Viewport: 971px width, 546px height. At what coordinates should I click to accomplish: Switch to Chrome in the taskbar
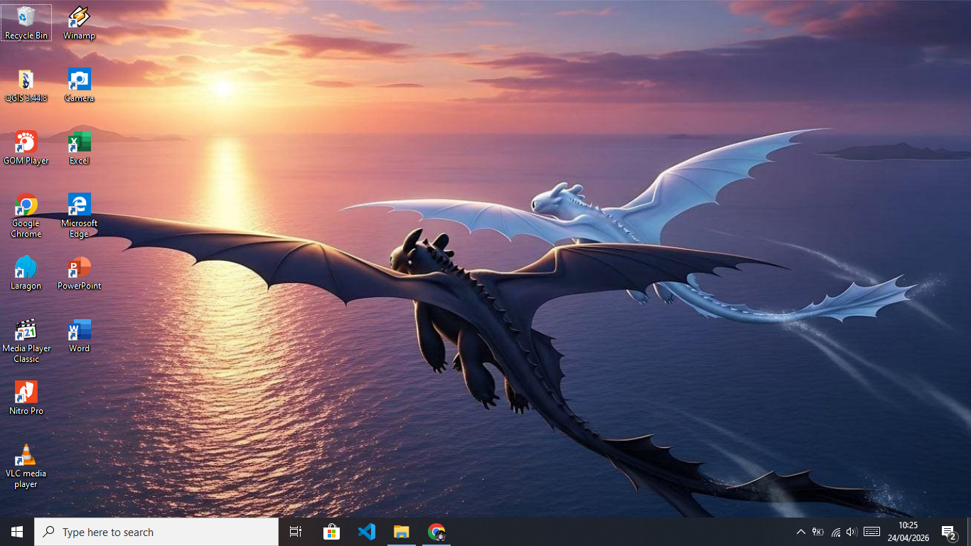[x=436, y=532]
